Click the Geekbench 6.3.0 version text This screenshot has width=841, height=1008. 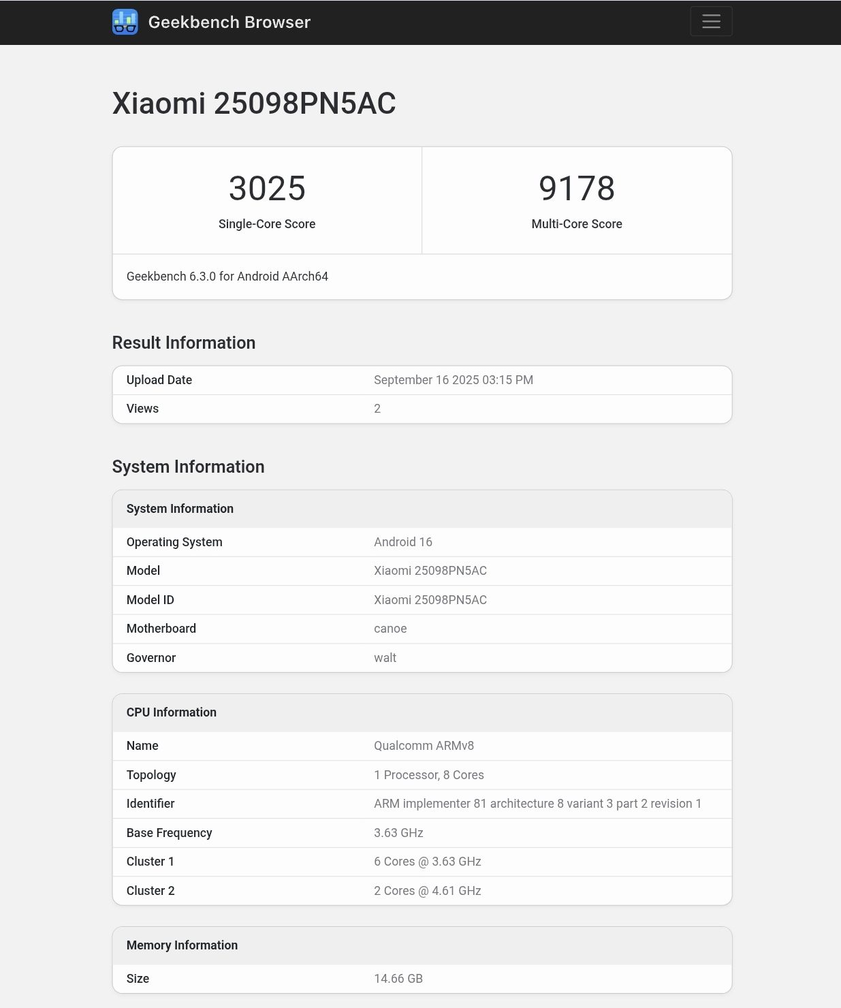coord(227,277)
